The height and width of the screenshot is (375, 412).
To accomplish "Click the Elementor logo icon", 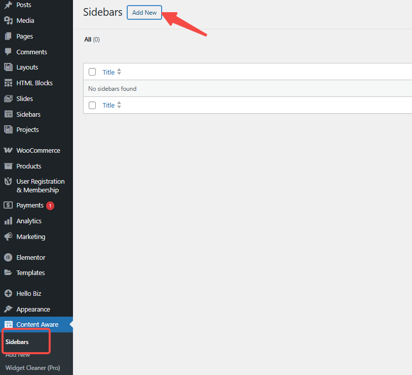I will pyautogui.click(x=8, y=258).
